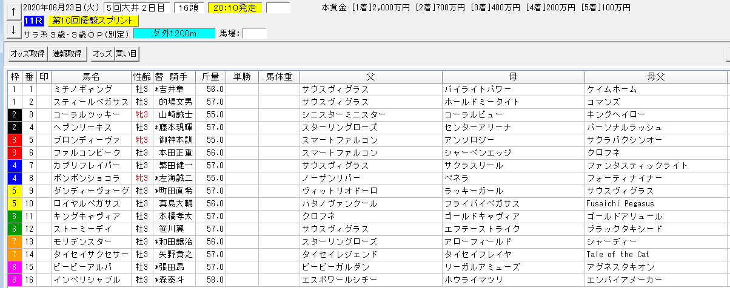
Task: Select the 第10回優駿スプリント race title
Action: coord(93,21)
